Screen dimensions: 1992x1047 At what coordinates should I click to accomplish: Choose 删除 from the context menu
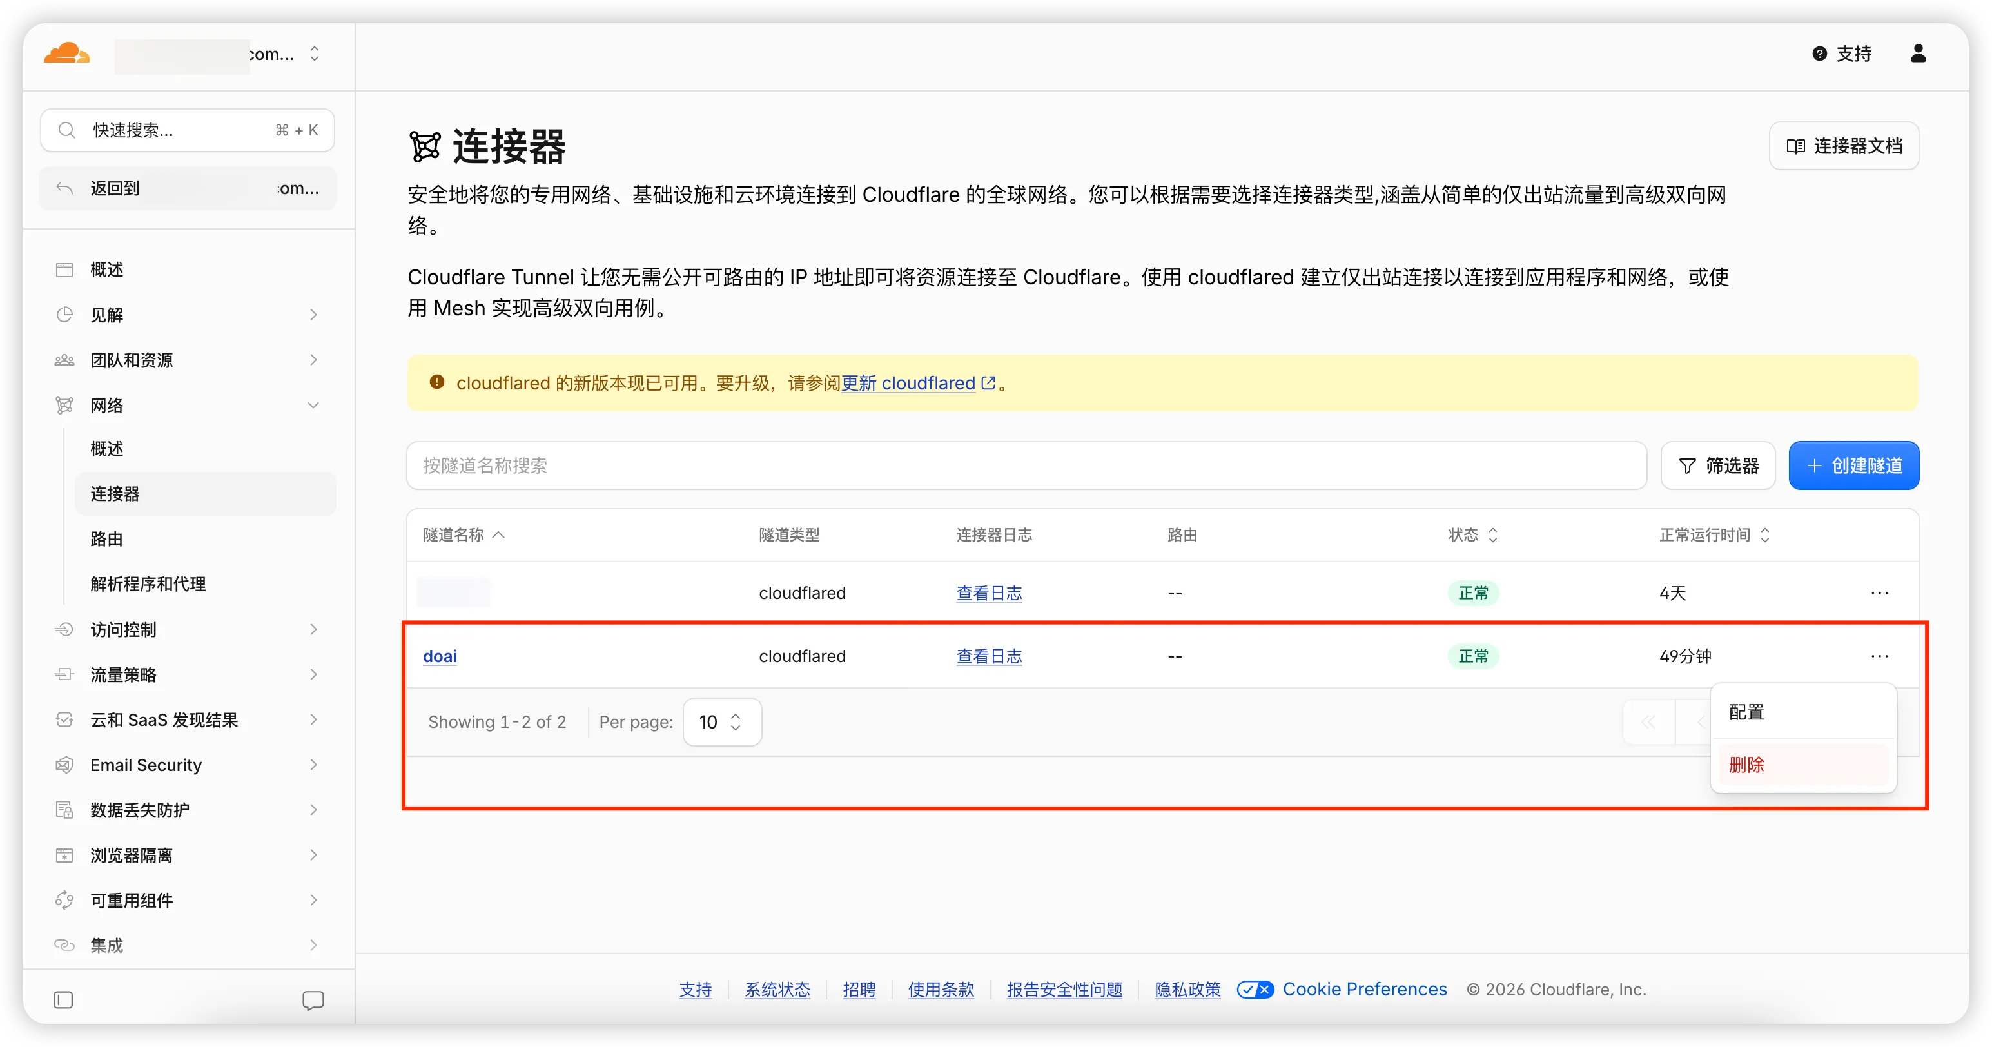(x=1802, y=765)
